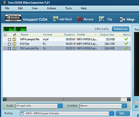Click the horizontal scrollbar thumb
The height and width of the screenshot is (117, 139).
pyautogui.click(x=64, y=99)
